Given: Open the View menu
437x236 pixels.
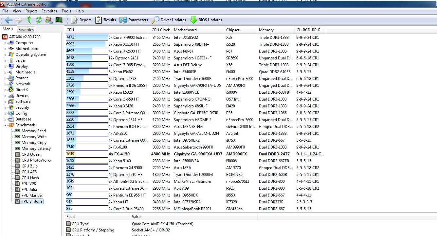Looking at the screenshot, I should tap(17, 11).
